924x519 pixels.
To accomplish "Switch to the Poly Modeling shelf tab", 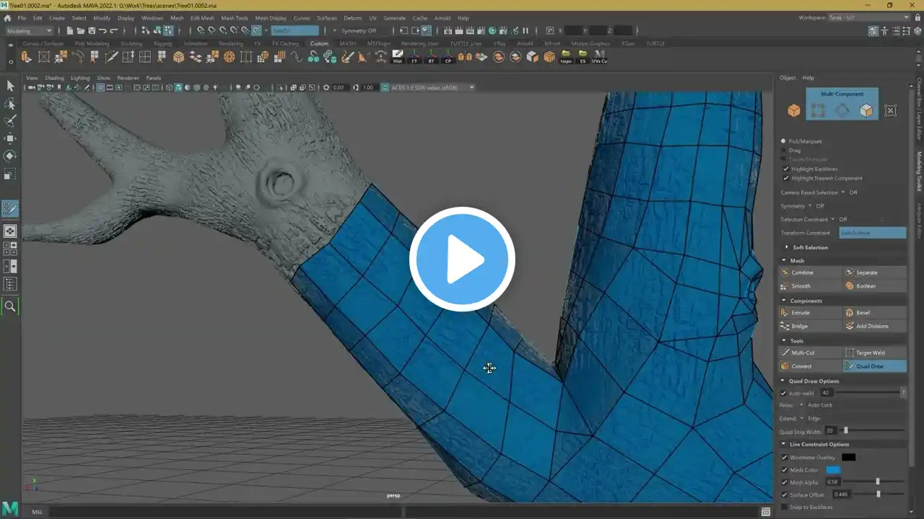I will tap(92, 43).
